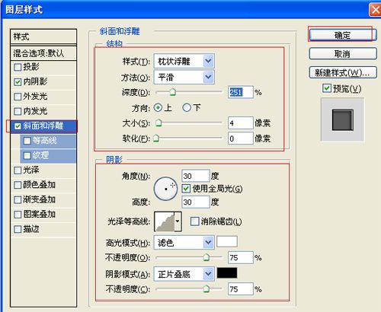Enable the 内发光 checkbox
The image size is (381, 312).
tap(18, 111)
